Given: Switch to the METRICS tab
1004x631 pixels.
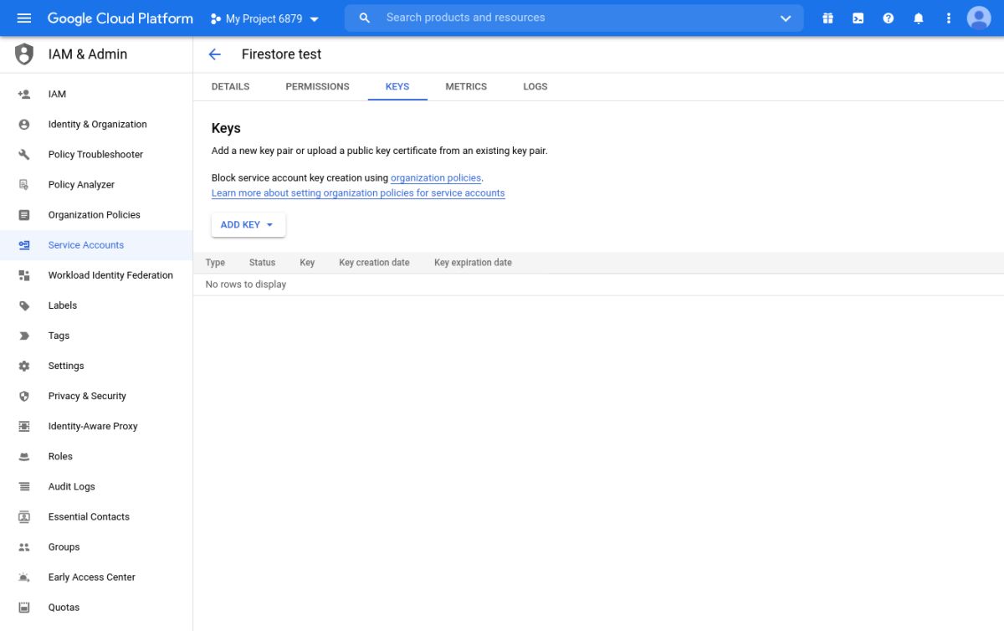Looking at the screenshot, I should click(x=466, y=86).
